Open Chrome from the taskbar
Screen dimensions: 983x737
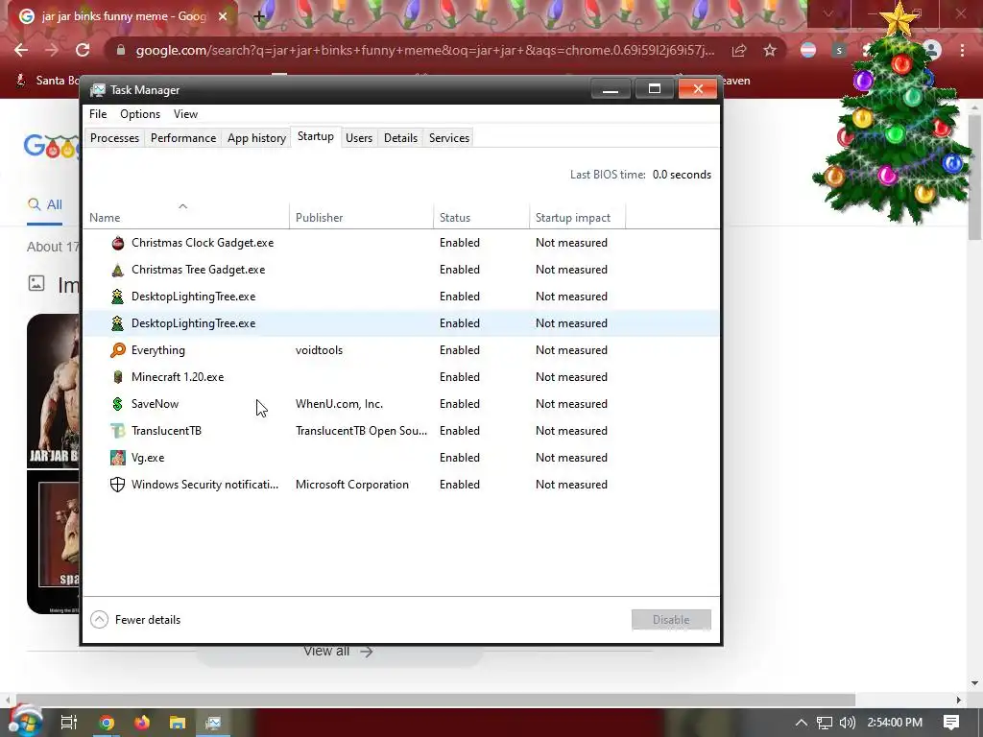(107, 723)
